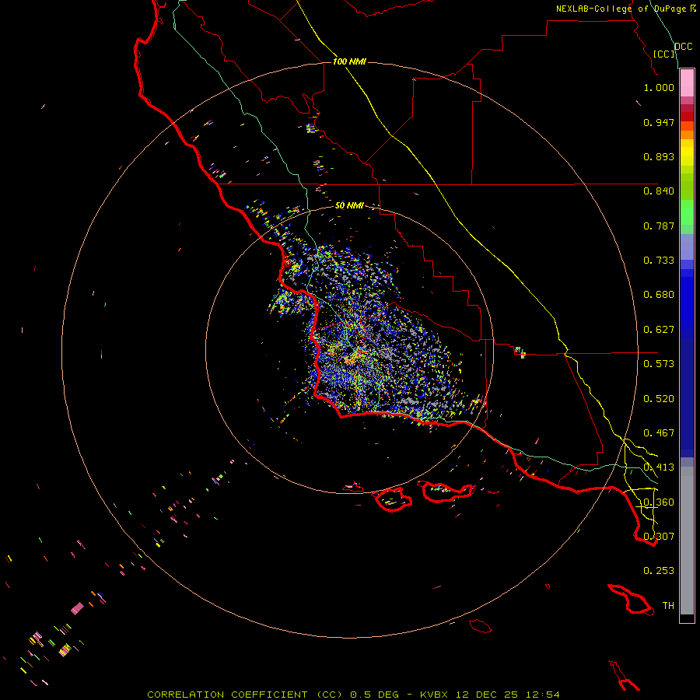Select the 0.840 color scale value

point(659,191)
